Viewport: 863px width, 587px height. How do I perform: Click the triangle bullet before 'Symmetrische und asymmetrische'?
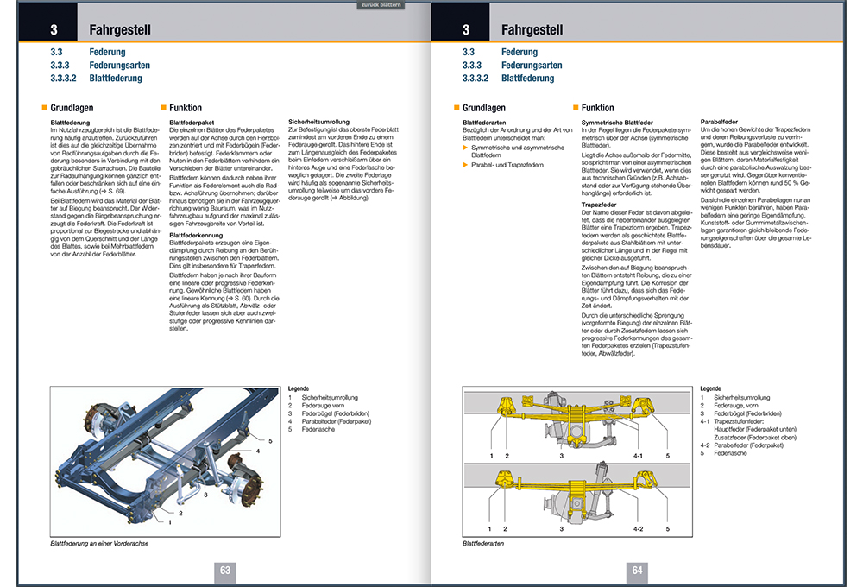coord(465,148)
